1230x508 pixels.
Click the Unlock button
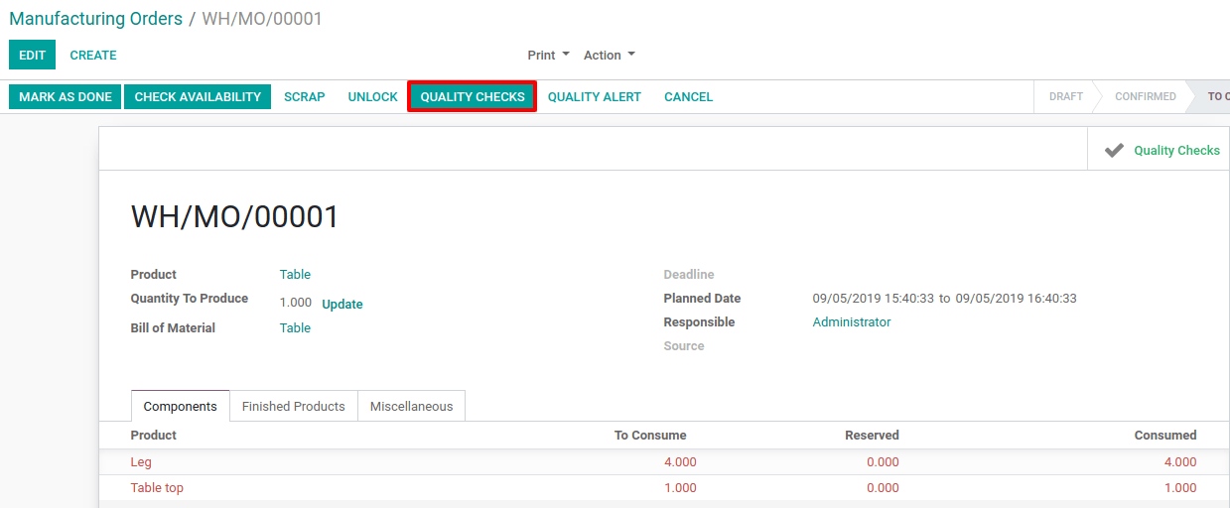pyautogui.click(x=372, y=97)
